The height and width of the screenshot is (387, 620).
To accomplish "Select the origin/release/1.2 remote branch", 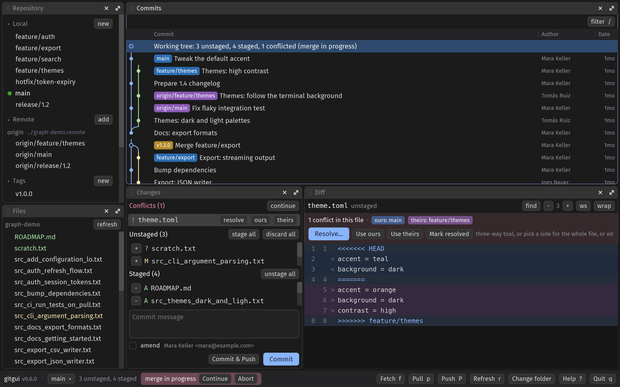I will pyautogui.click(x=43, y=166).
